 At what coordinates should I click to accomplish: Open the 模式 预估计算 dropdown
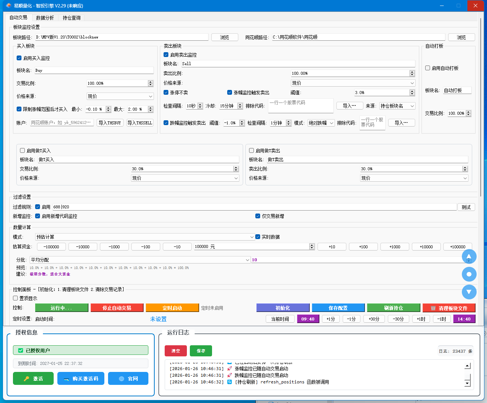click(145, 237)
